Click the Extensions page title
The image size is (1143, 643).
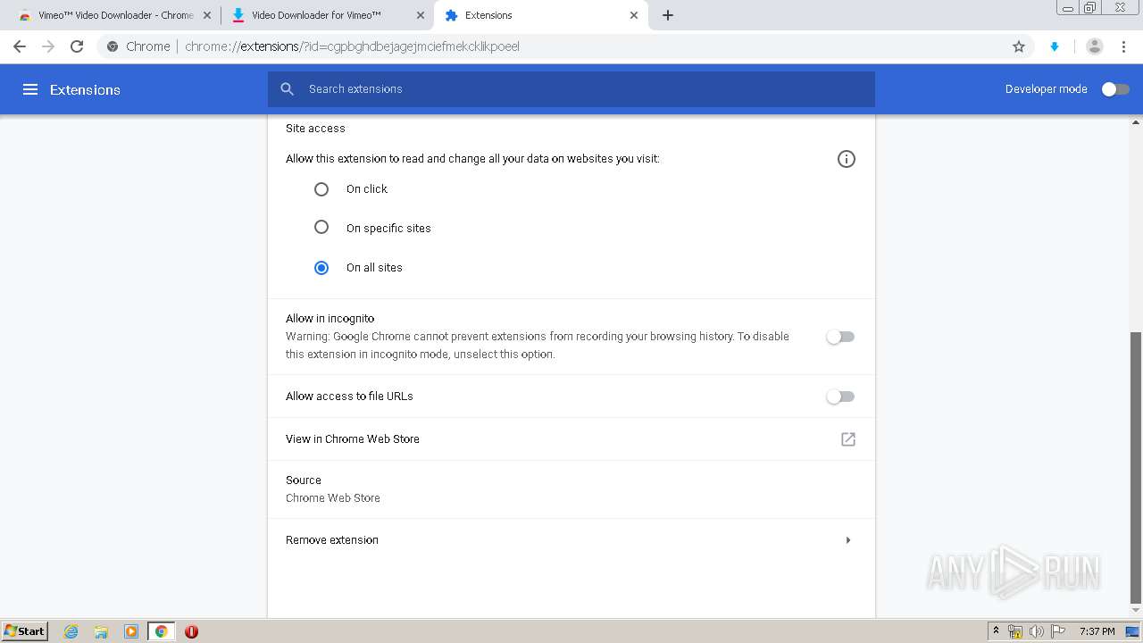(85, 89)
